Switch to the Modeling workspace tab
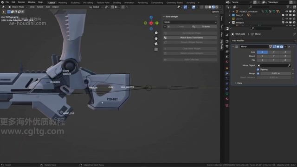 pyautogui.click(x=63, y=3)
